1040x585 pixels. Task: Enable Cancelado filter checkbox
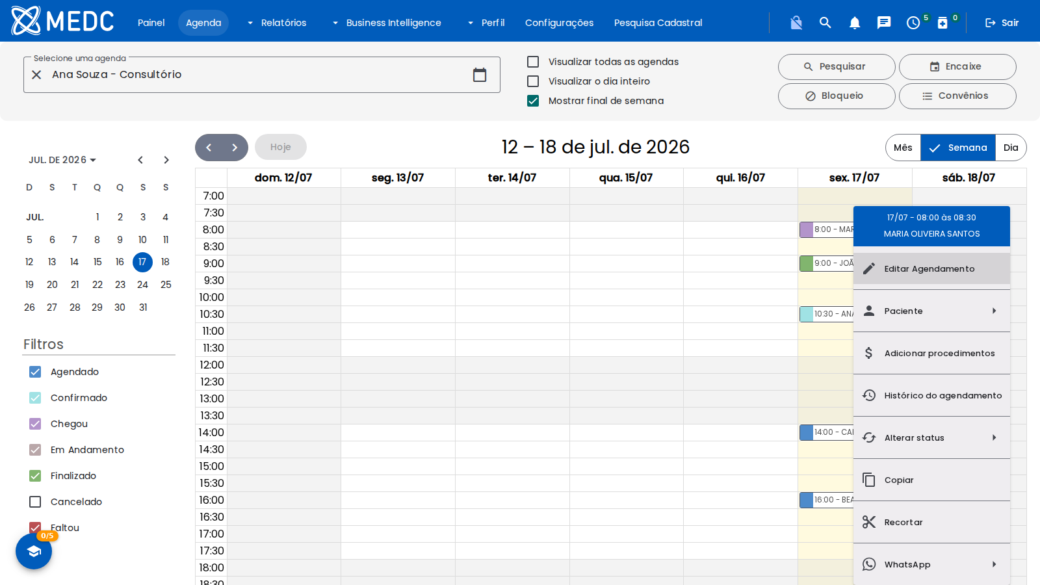(x=35, y=502)
